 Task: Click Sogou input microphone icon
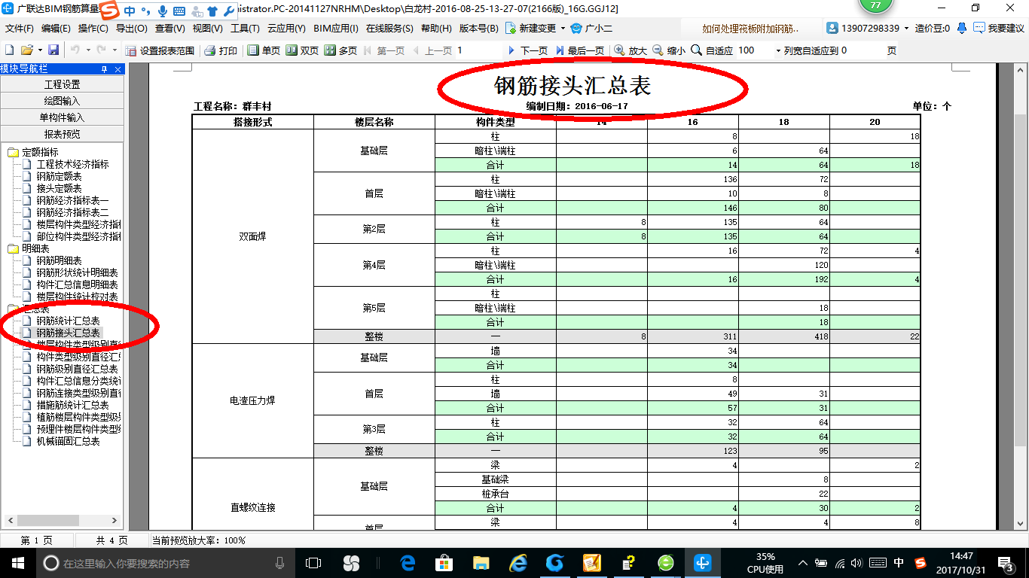[163, 11]
